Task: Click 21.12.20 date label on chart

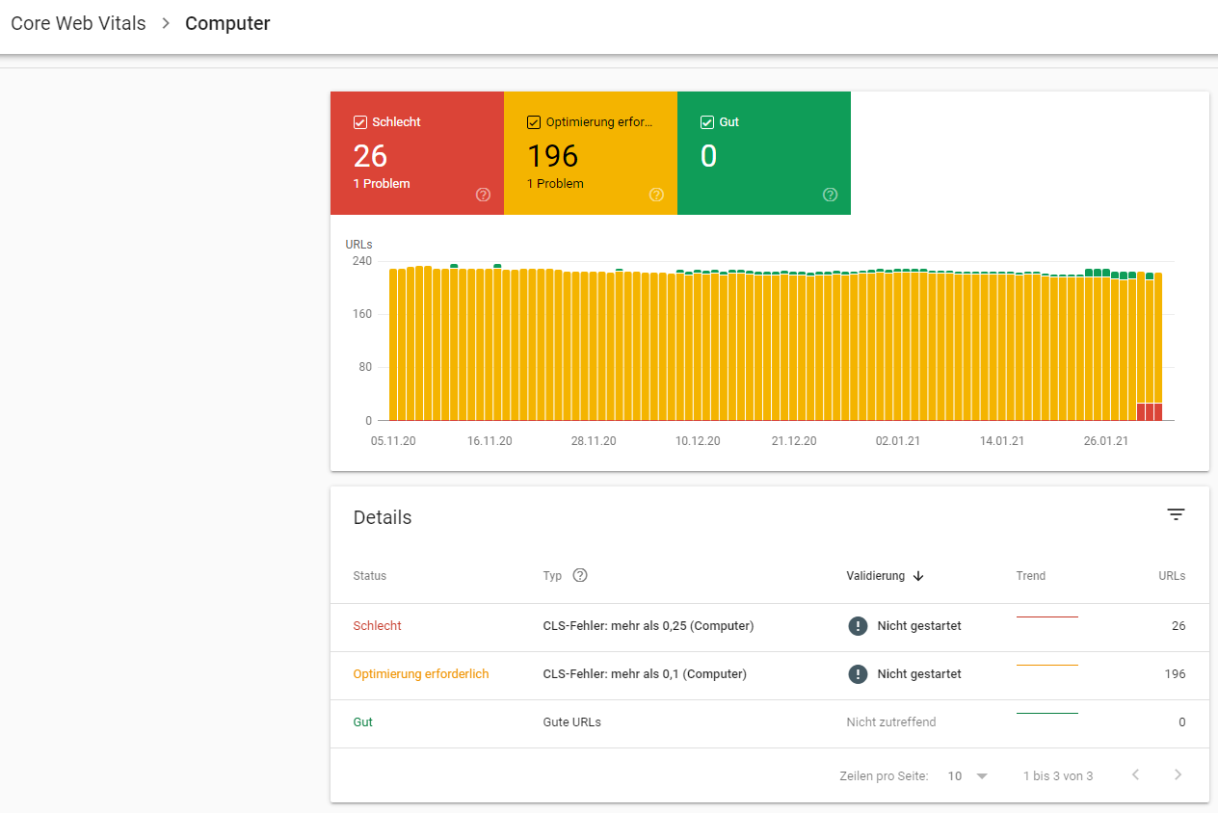Action: click(x=794, y=441)
